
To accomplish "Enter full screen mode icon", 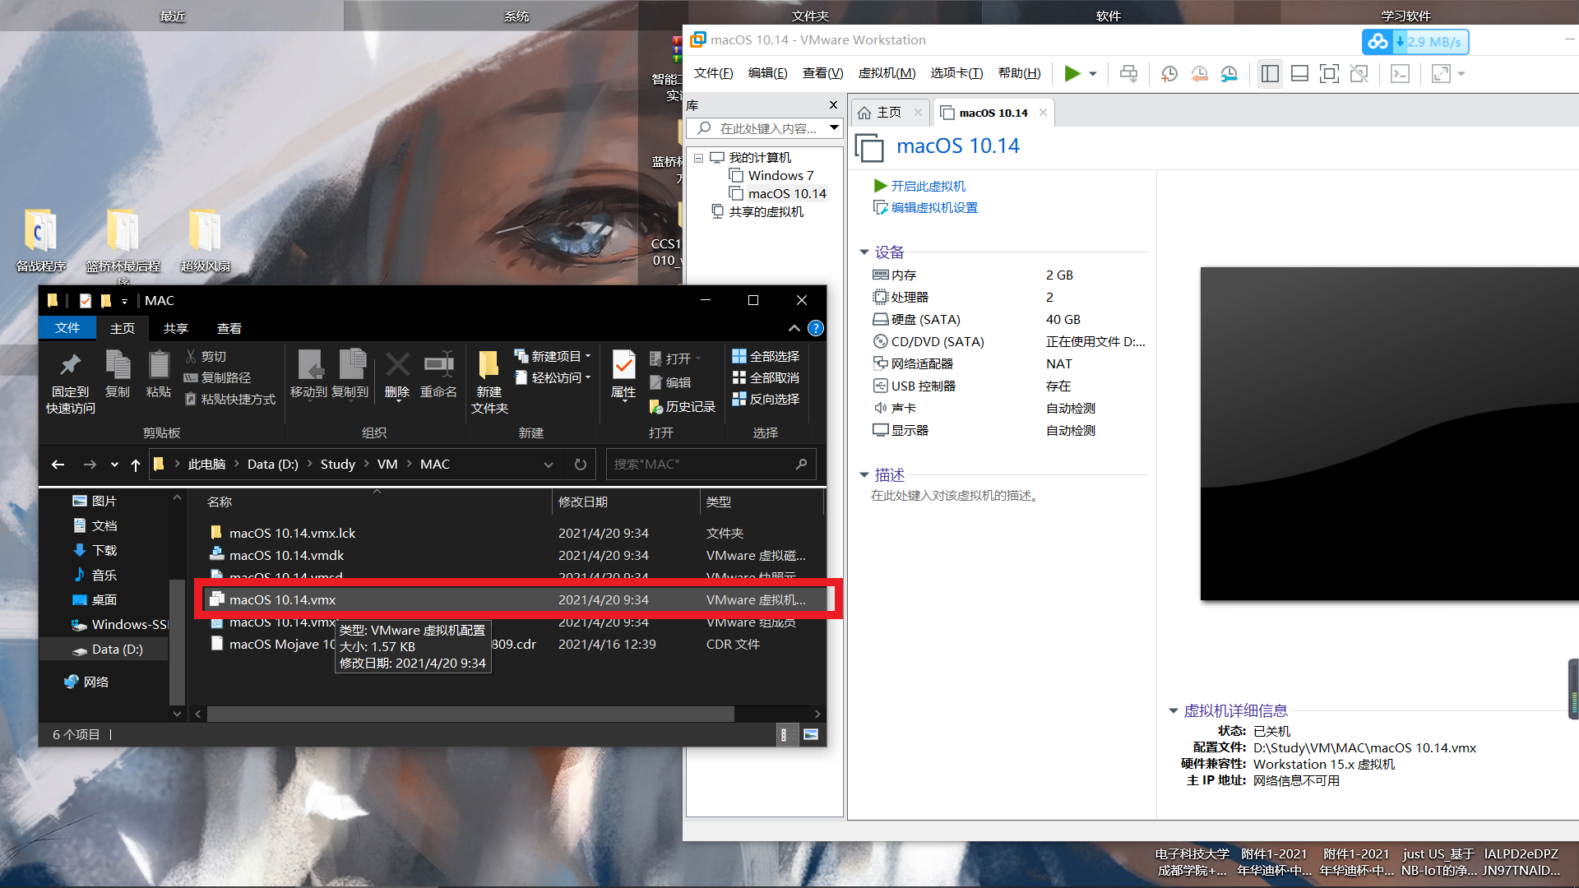I will coord(1329,74).
